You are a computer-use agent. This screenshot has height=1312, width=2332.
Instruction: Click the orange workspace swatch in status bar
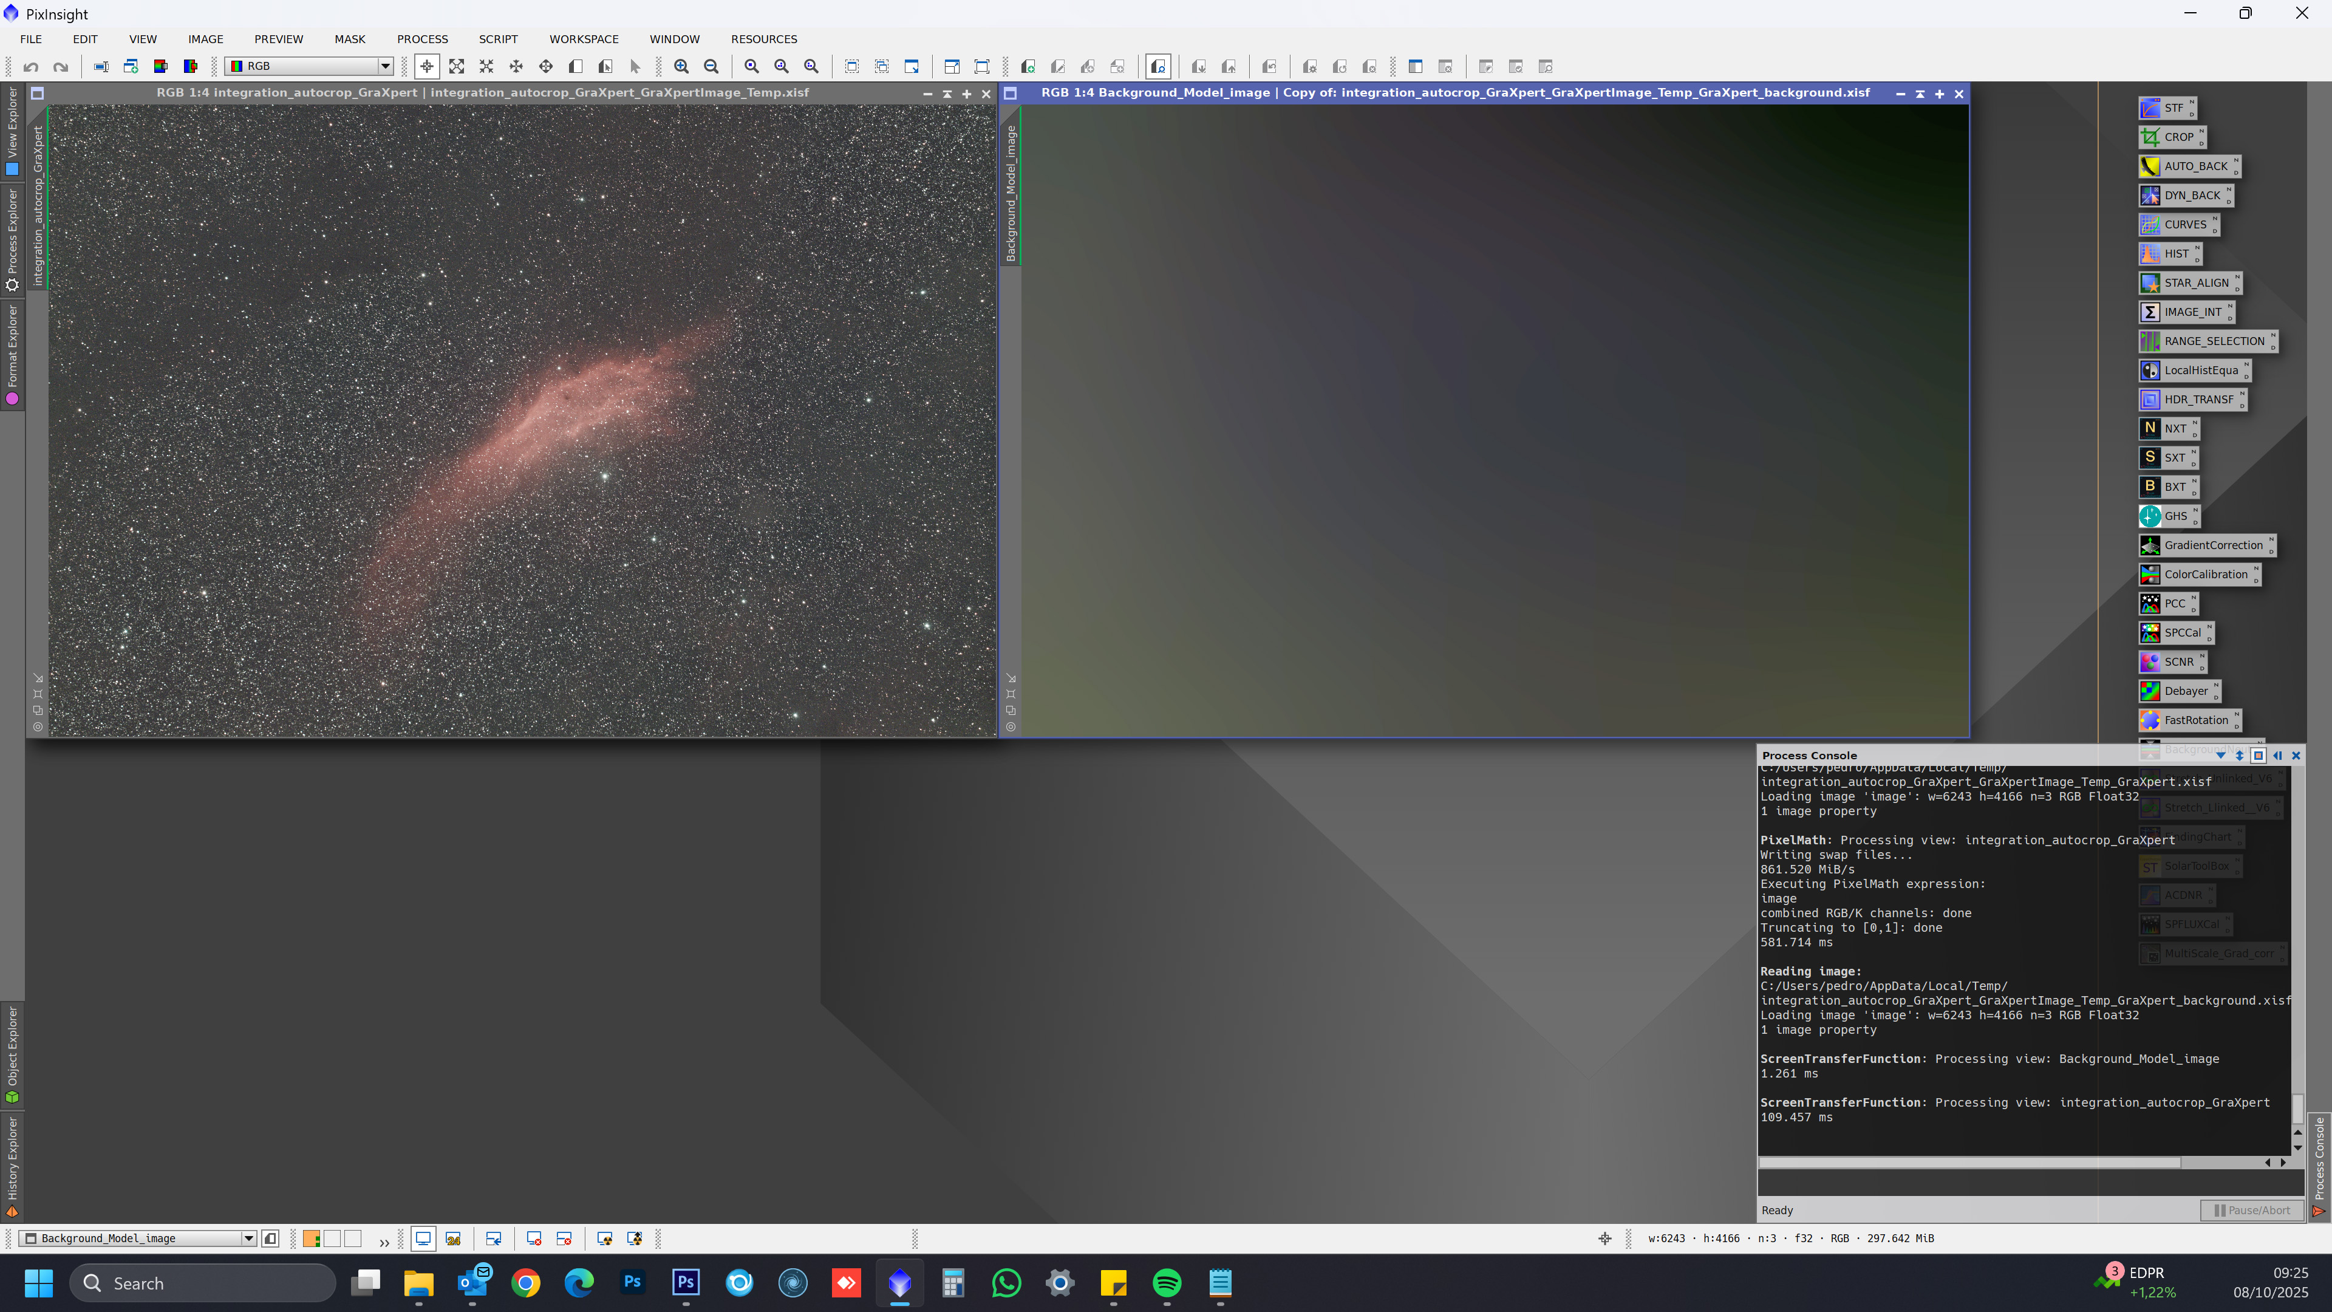point(312,1239)
